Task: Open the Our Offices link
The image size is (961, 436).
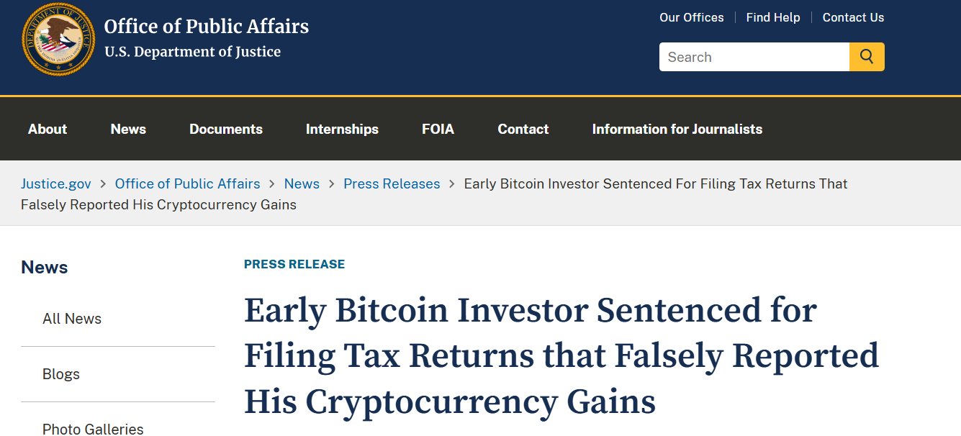Action: [691, 17]
